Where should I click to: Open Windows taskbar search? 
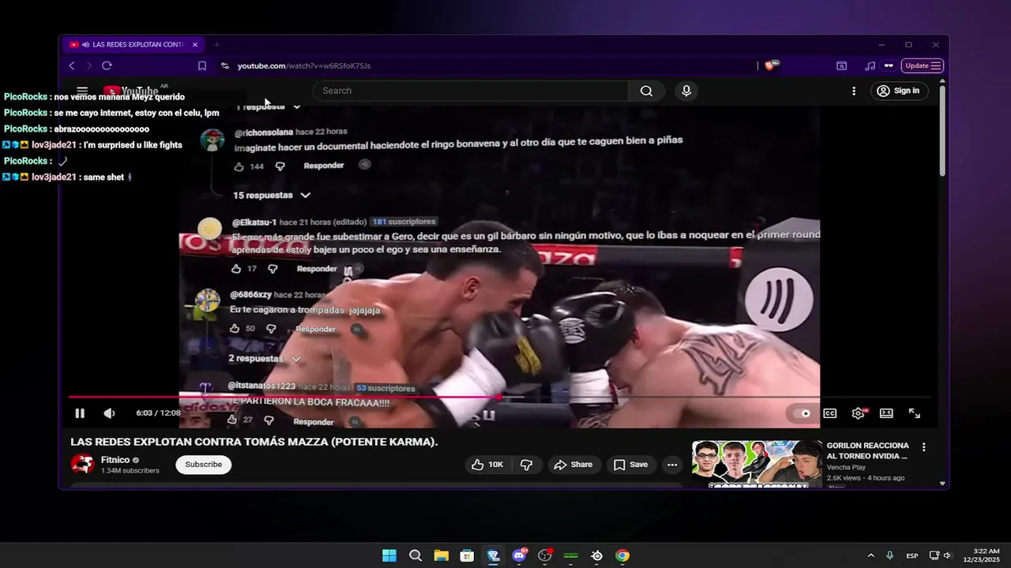415,555
